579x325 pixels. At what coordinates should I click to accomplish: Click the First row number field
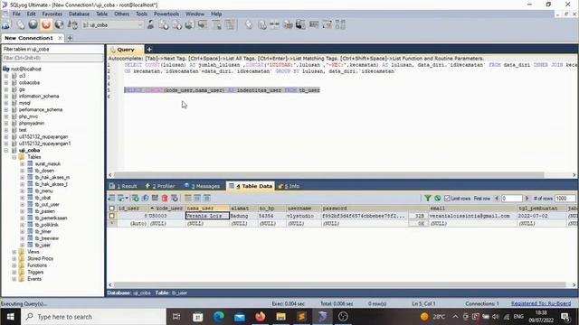511,199
